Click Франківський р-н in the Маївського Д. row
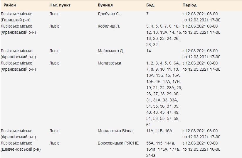 [x=18, y=57]
